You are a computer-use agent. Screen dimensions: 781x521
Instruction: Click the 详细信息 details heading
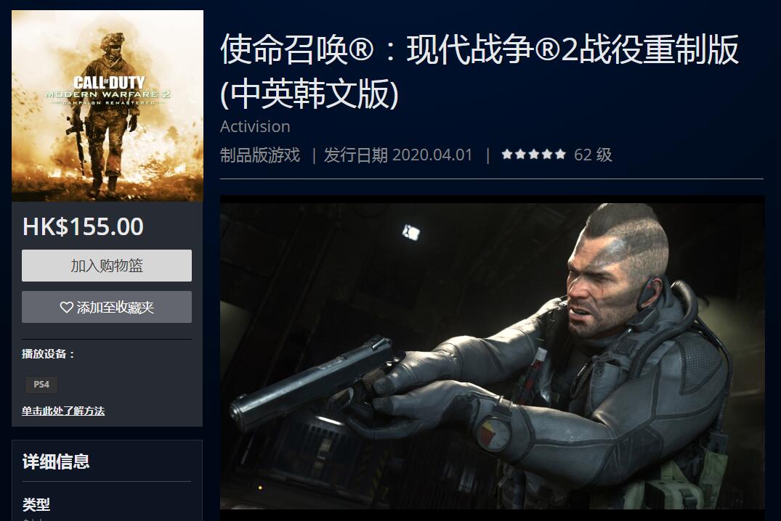pyautogui.click(x=56, y=461)
